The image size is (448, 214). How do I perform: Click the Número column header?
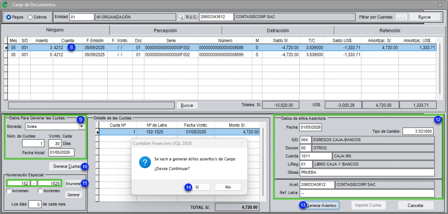225,41
